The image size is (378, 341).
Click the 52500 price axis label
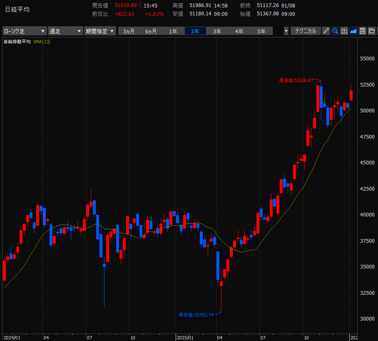(367, 85)
